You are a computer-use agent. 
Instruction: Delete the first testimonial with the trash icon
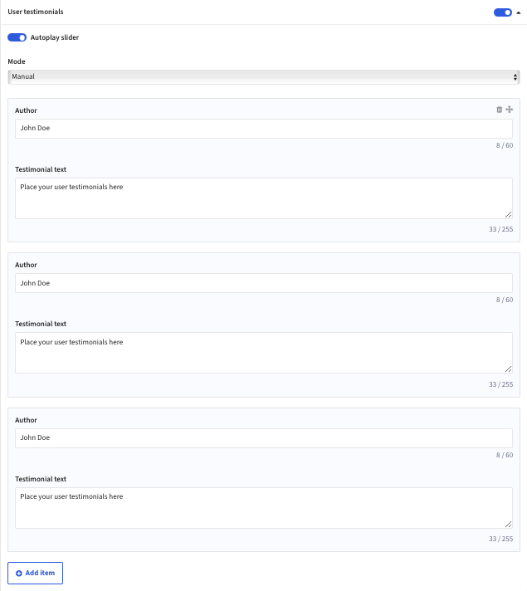tap(499, 110)
